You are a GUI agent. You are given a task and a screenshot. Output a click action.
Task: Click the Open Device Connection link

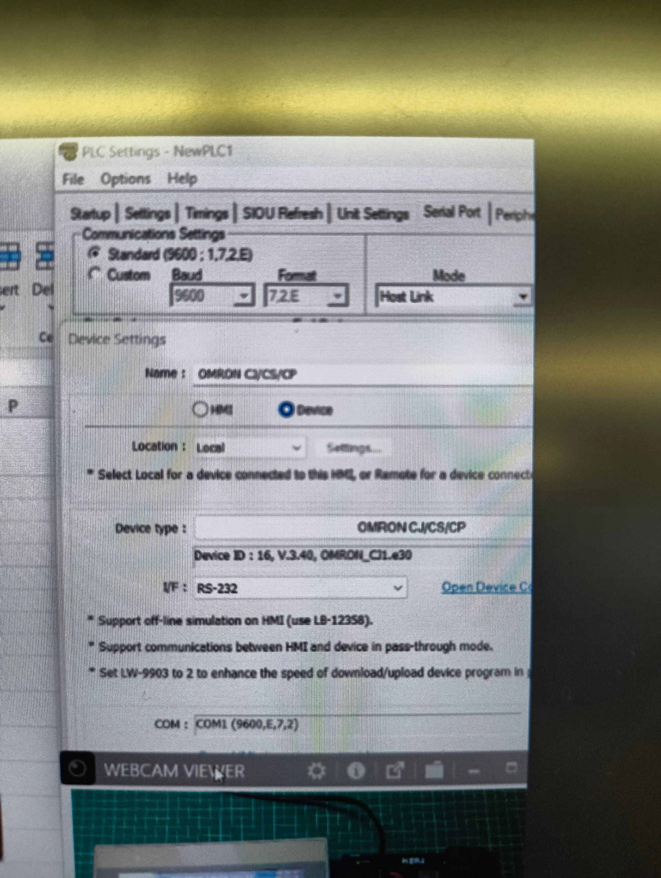486,587
